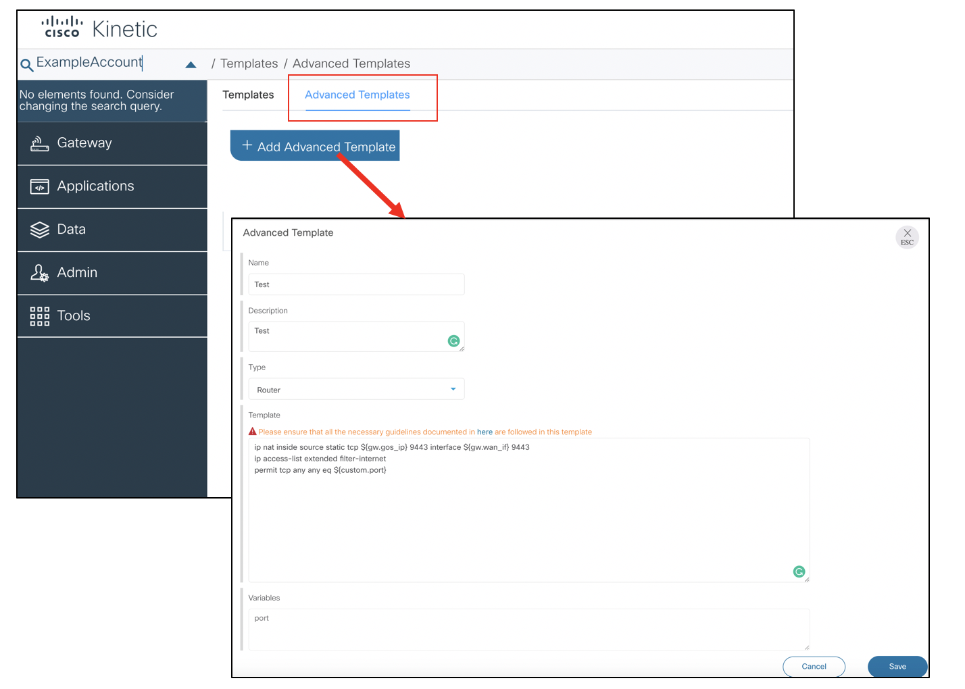Click the Grammarly icon in Template area
Screen dimensions: 965x689
tap(799, 572)
